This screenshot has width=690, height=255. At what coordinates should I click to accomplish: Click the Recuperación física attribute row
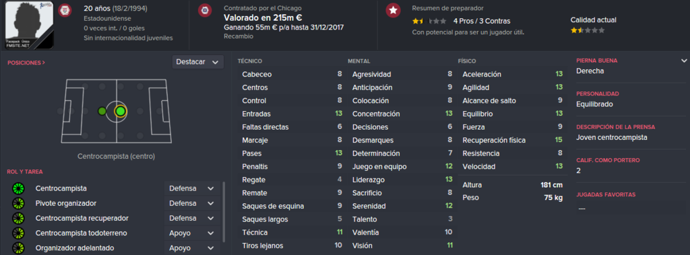coord(513,140)
